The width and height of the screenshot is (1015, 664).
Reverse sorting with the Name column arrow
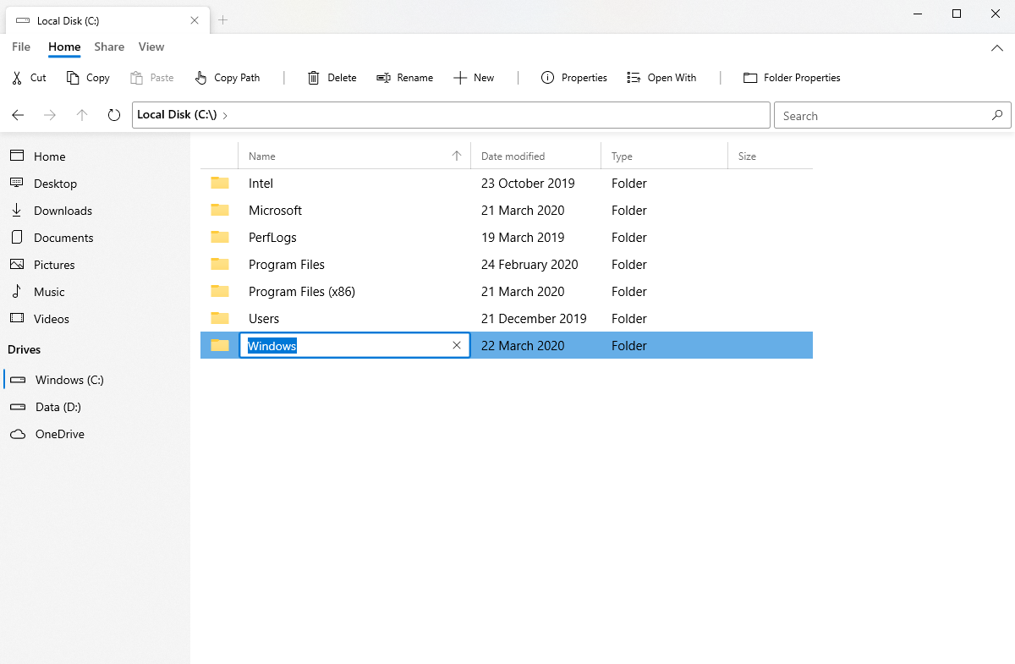[x=456, y=156]
